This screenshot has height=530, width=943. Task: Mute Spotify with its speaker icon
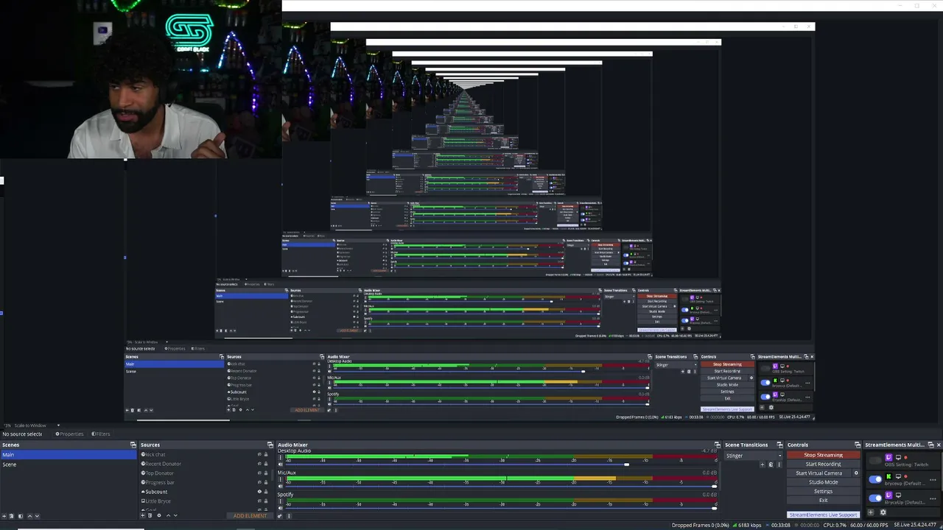[x=280, y=508]
